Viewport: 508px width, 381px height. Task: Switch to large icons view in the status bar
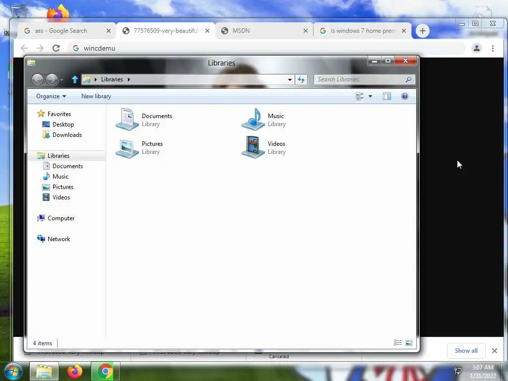[x=409, y=343]
